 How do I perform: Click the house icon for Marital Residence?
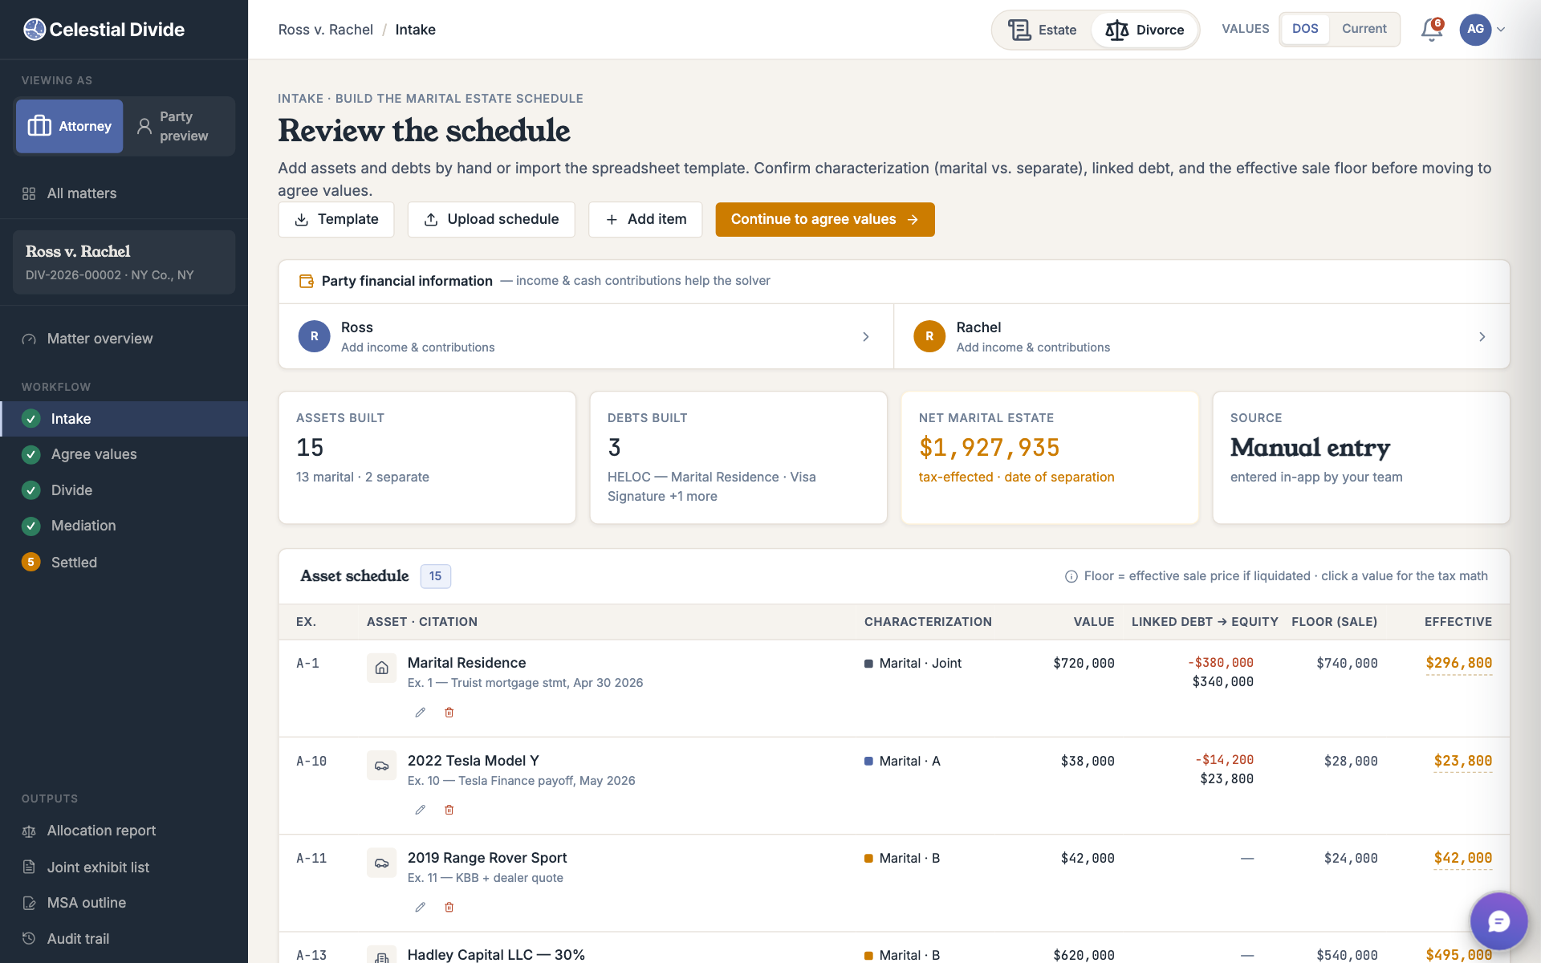pyautogui.click(x=382, y=668)
